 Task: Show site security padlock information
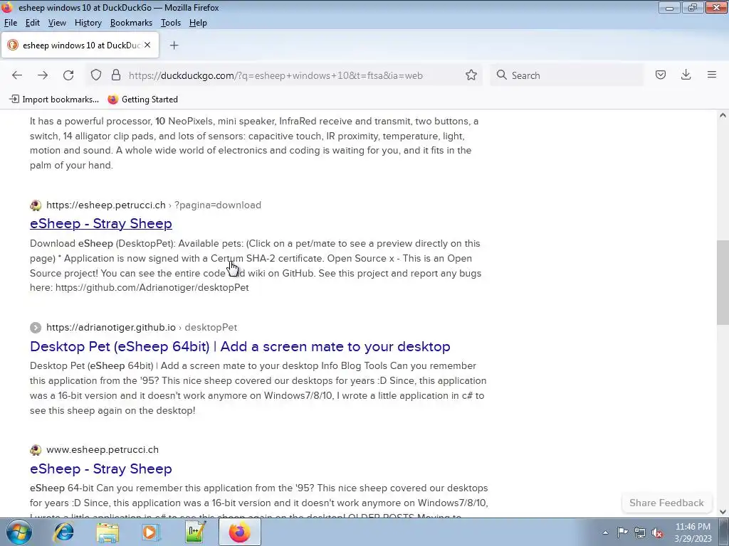[116, 75]
